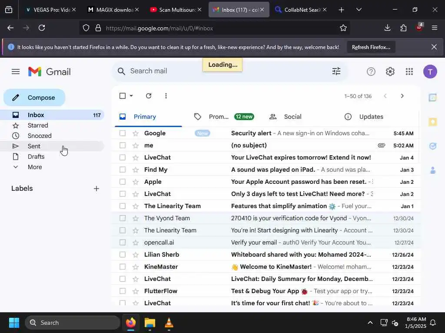The height and width of the screenshot is (333, 445).
Task: Go to the next page of emails
Action: (402, 96)
